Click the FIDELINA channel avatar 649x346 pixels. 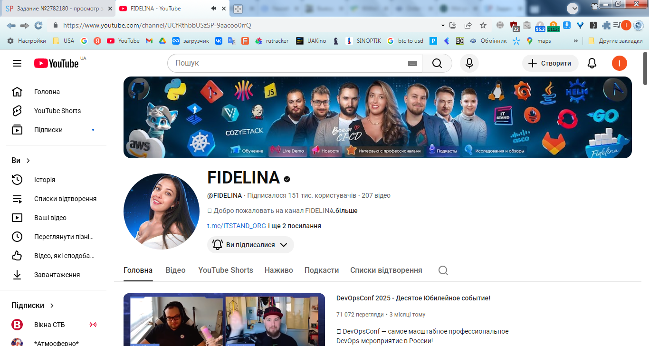[x=162, y=211]
